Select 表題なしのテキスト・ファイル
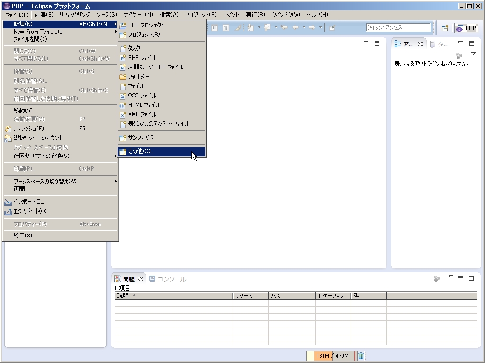Screen dimensions: 485x363 (x=162, y=124)
